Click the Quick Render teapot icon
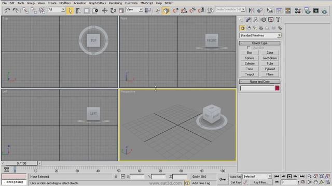The height and width of the screenshot is (186, 332). 324,10
